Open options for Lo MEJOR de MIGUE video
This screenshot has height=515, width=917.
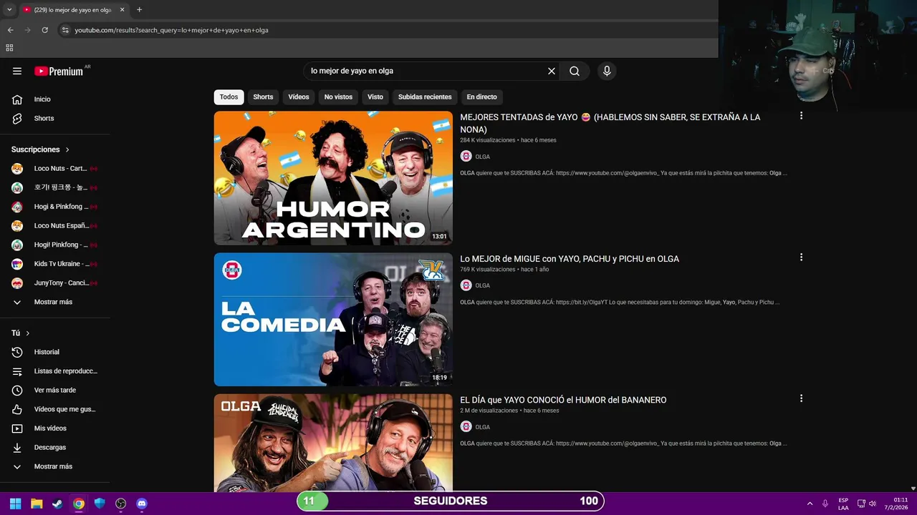click(801, 257)
